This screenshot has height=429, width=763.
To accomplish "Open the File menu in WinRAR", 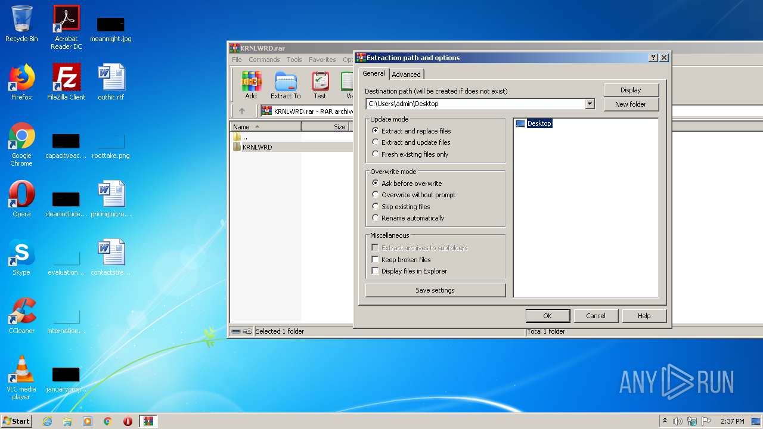I will pos(237,60).
